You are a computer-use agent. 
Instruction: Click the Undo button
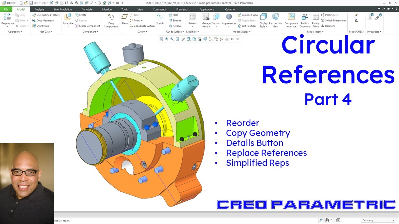[x=36, y=3]
